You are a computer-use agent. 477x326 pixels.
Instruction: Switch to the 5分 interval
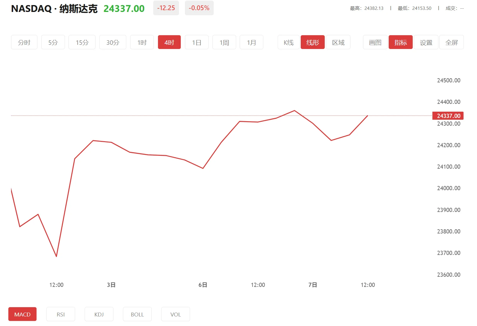[53, 42]
